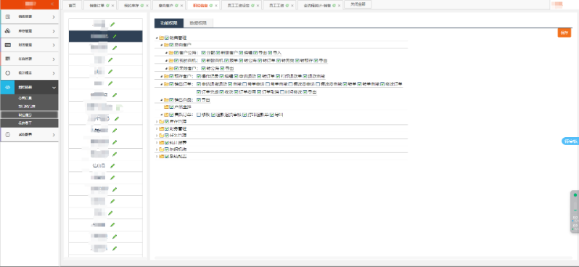This screenshot has height=267, width=579.
Task: Toggle the root 销售管理 tree checkbox
Action: pos(167,38)
